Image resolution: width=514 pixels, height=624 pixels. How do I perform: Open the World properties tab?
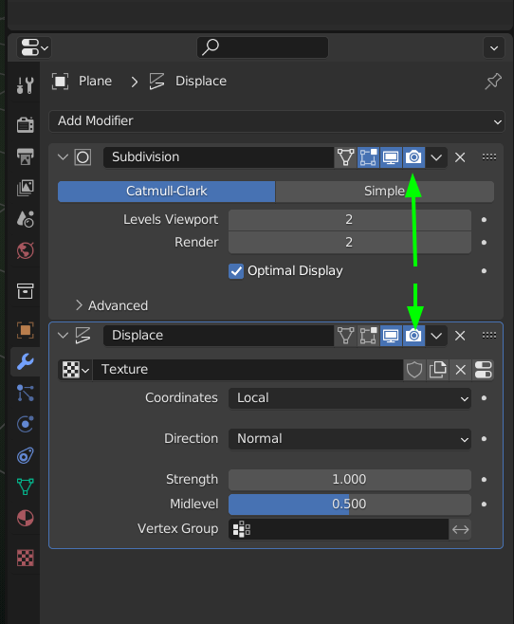click(x=25, y=250)
